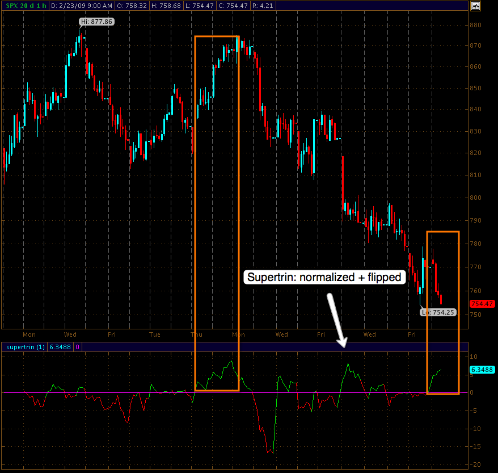Click the magenta 0 value in supertrin header
The width and height of the screenshot is (498, 473).
(77, 346)
